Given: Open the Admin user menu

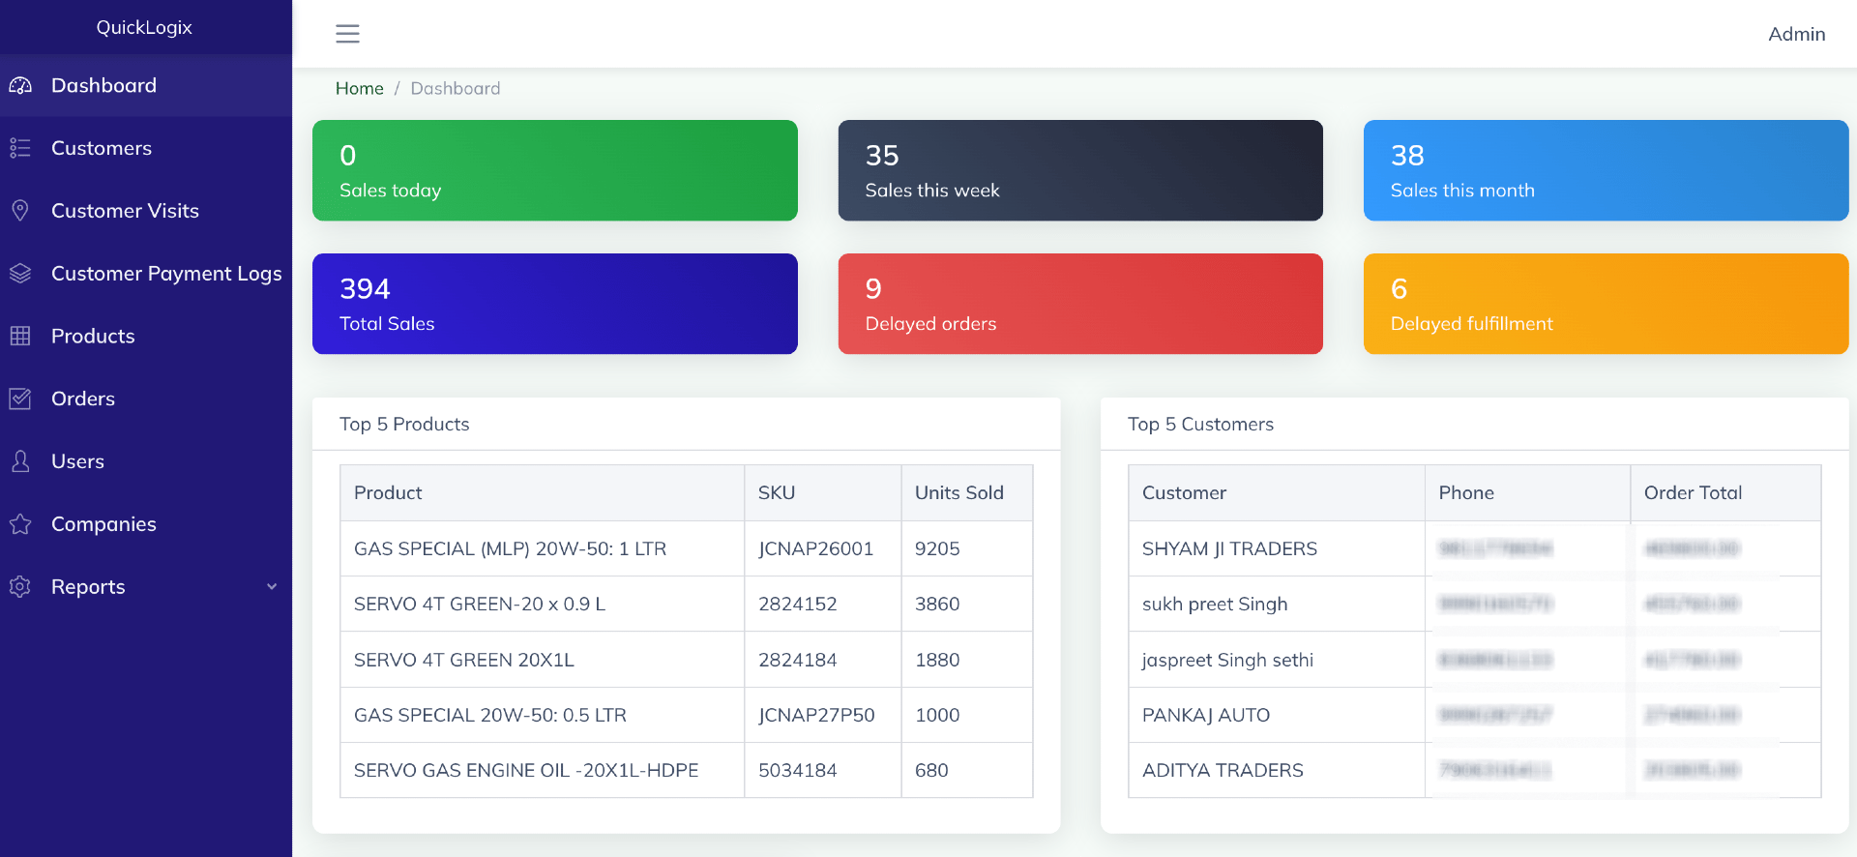Looking at the screenshot, I should [x=1796, y=34].
